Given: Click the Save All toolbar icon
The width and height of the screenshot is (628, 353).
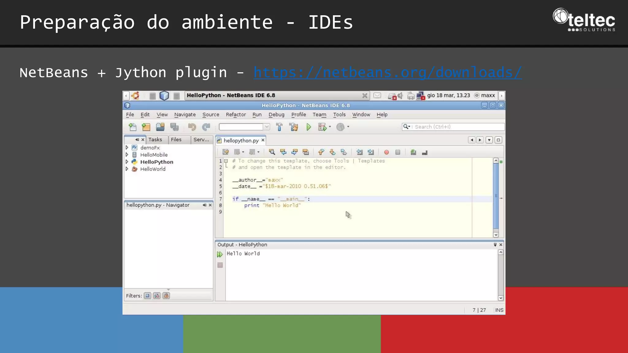Looking at the screenshot, I should click(x=174, y=127).
